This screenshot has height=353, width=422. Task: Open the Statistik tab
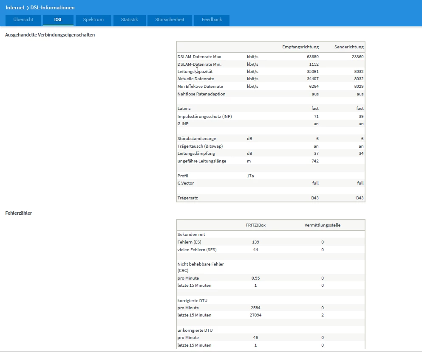coord(129,20)
